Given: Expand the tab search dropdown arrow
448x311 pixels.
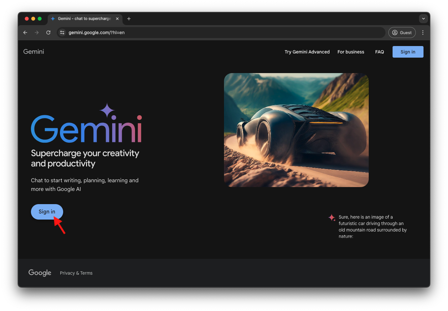Looking at the screenshot, I should (424, 19).
